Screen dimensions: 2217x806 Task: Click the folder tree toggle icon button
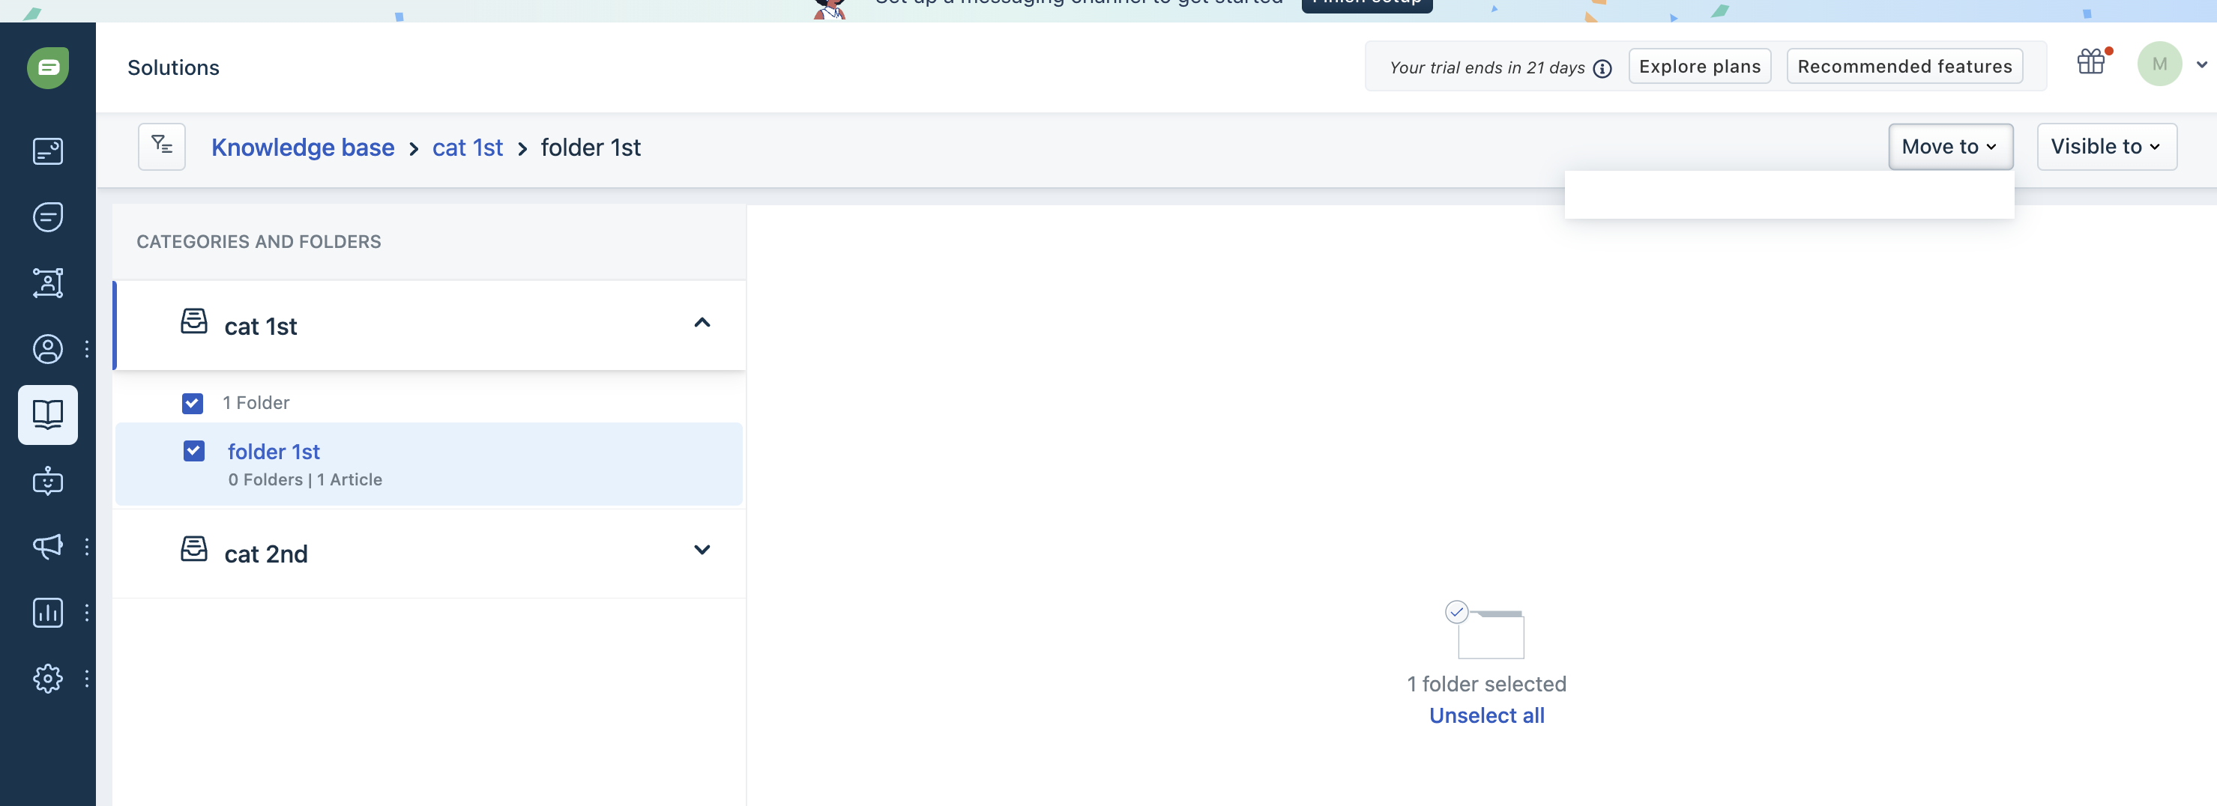162,146
